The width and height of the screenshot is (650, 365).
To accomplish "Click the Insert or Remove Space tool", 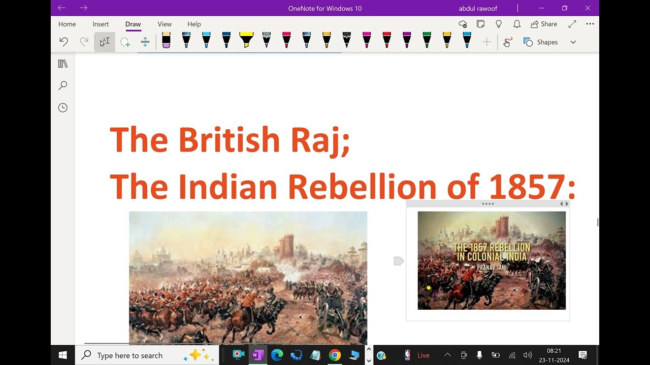I will tap(145, 42).
